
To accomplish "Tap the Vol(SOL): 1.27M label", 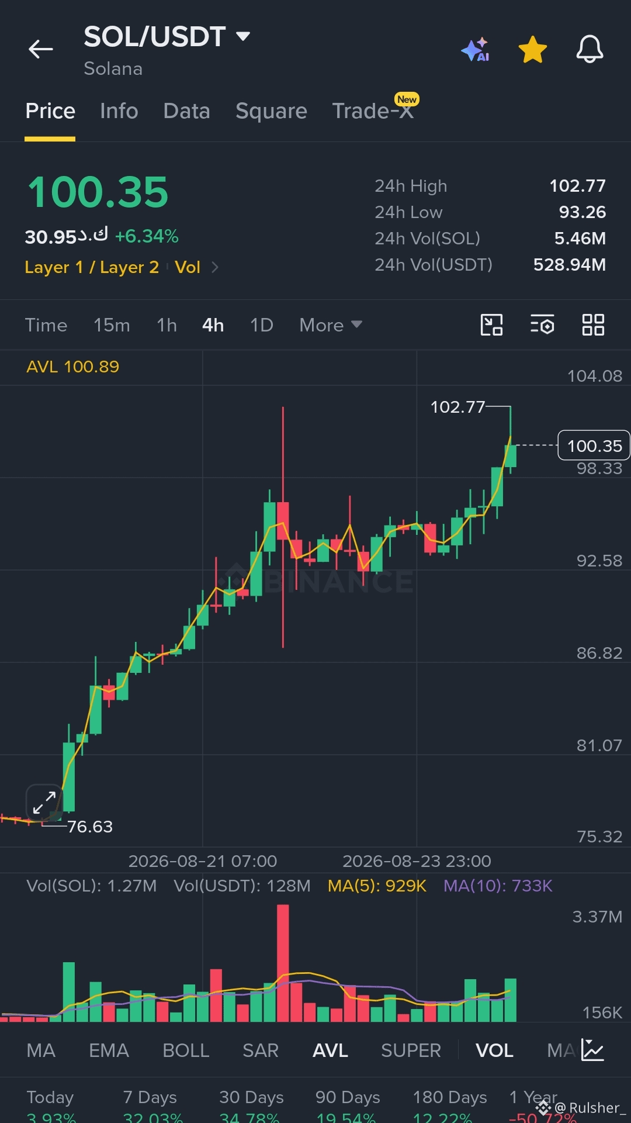I will pos(92,886).
